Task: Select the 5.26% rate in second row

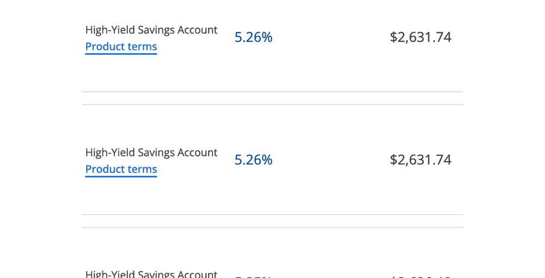Action: [x=253, y=160]
